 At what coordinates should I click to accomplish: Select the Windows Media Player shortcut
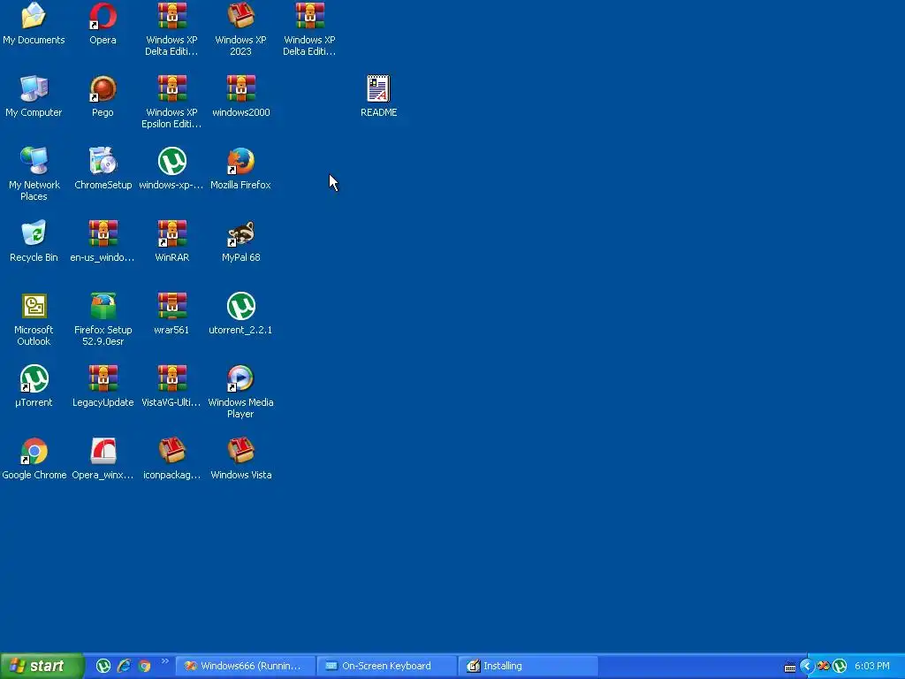click(x=240, y=392)
